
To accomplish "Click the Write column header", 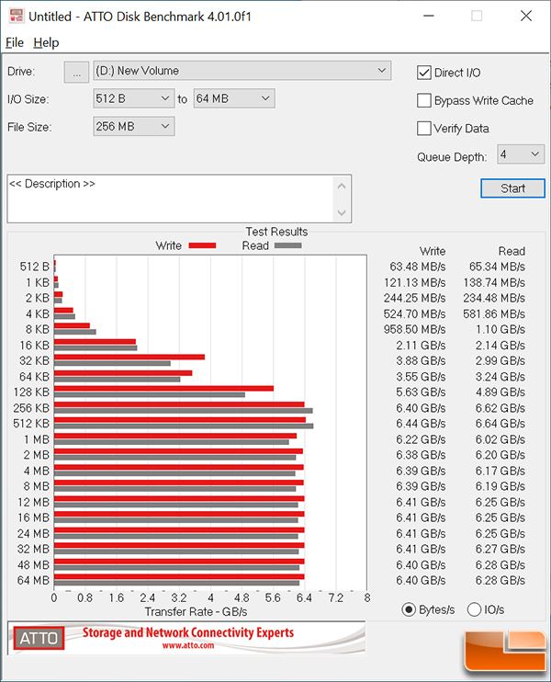I will [433, 251].
